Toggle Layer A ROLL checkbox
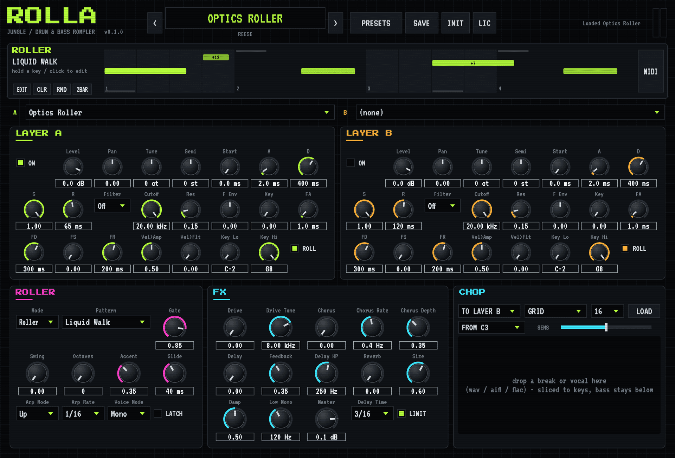Image resolution: width=675 pixels, height=458 pixels. pos(295,249)
